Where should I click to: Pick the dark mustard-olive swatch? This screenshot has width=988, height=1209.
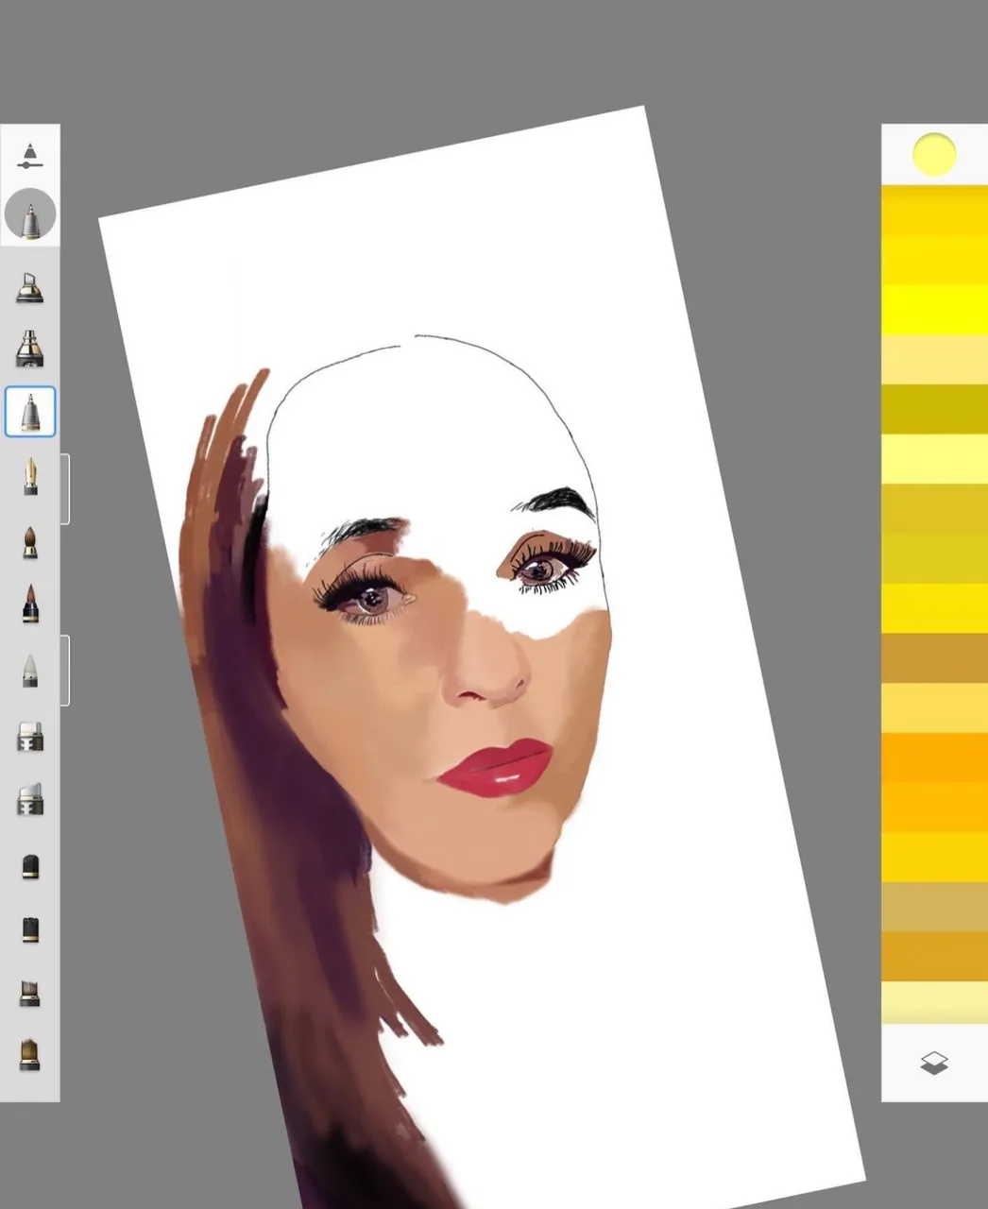[x=934, y=409]
